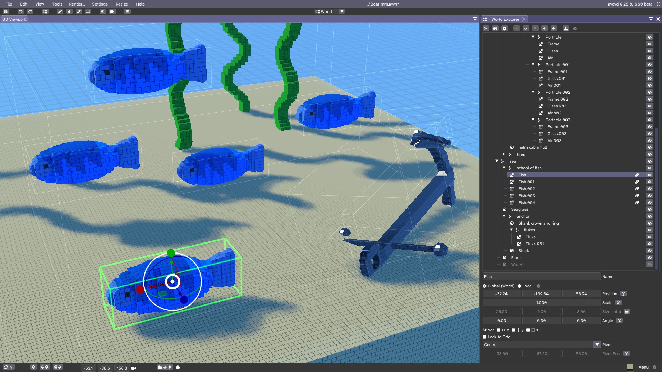Click the Fish name input field

541,277
